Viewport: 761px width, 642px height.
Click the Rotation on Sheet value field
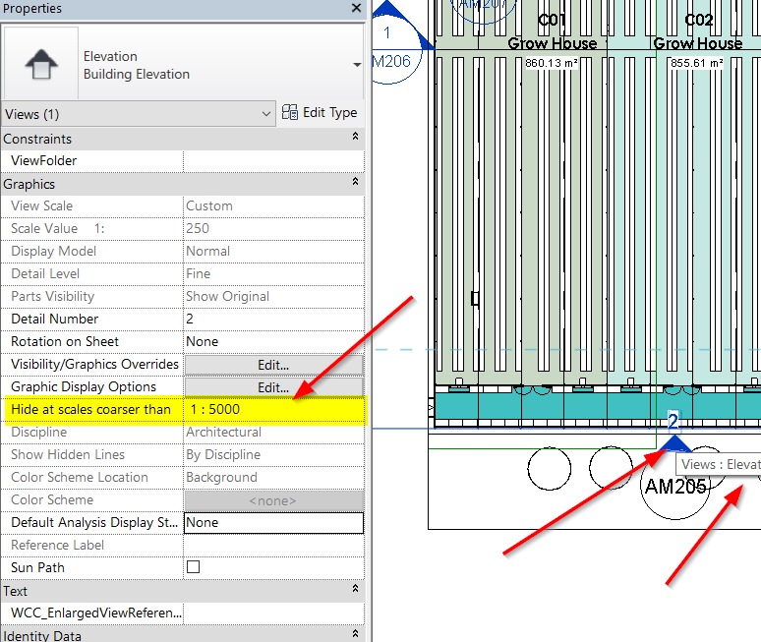coord(272,342)
